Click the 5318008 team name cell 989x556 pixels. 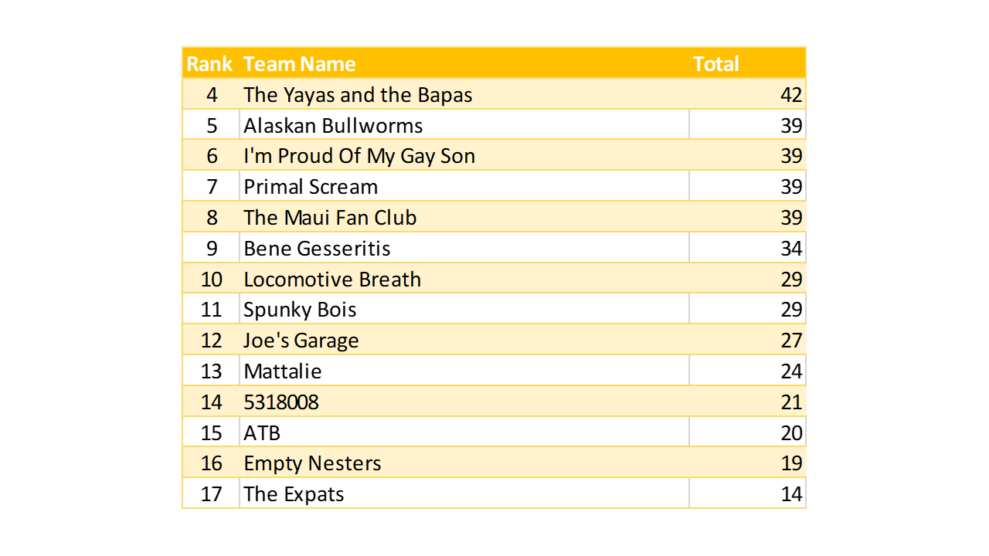281,402
